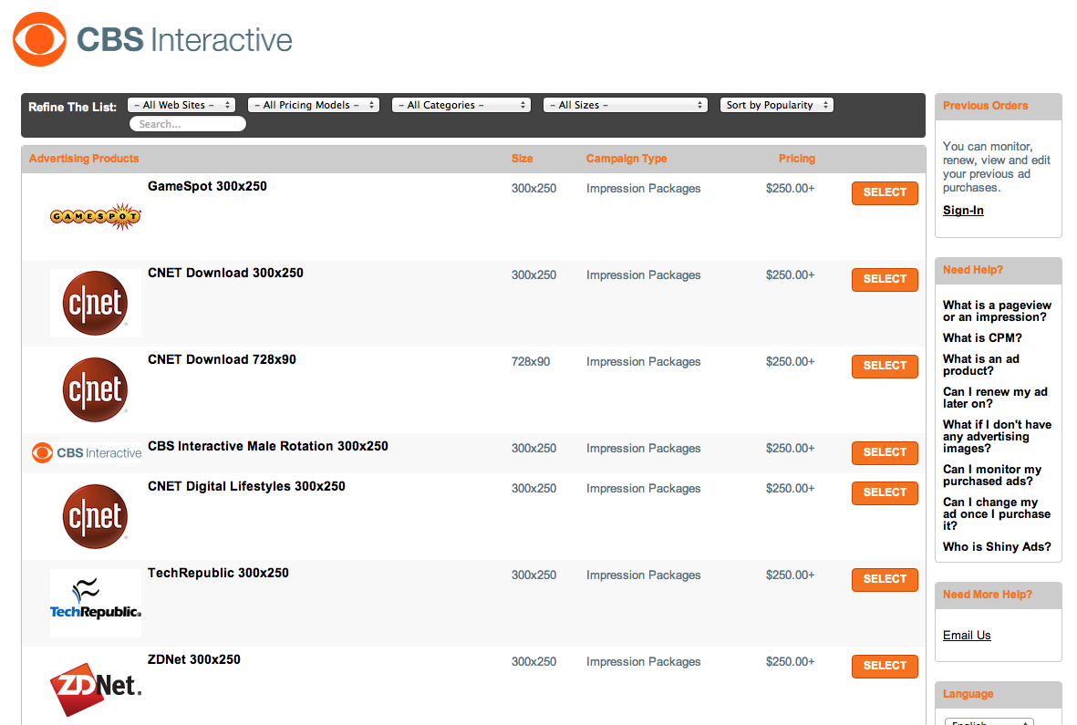Open the 'Who is Shiny Ads?' link

pyautogui.click(x=997, y=546)
